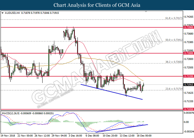Select the 10 Dec 20:00 time label

tap(110, 136)
